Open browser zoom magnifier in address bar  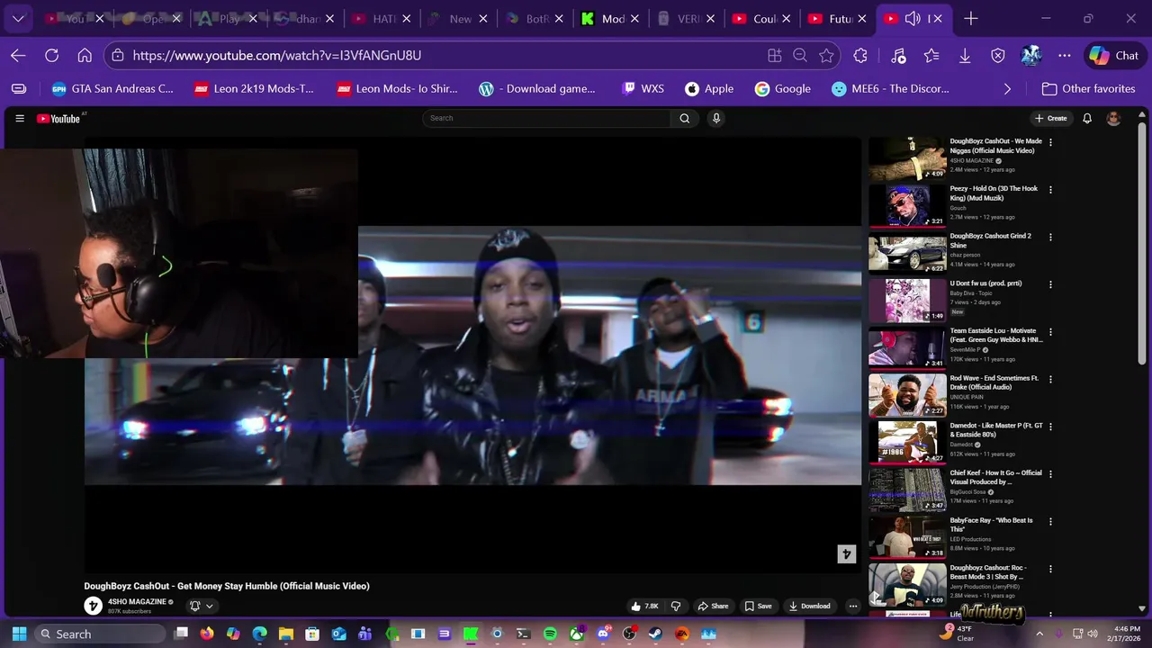800,55
